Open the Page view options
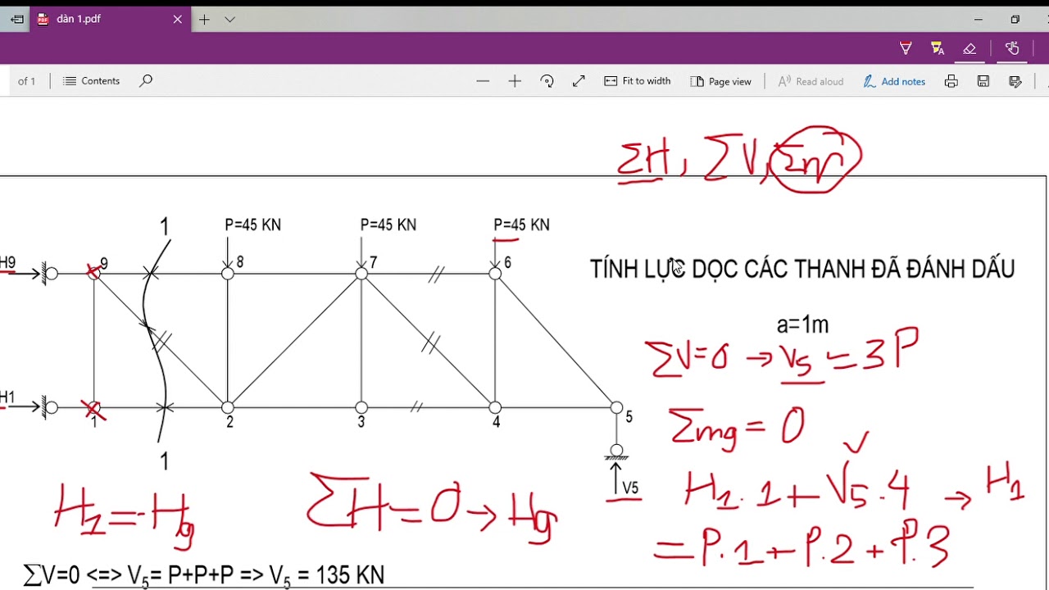Image resolution: width=1049 pixels, height=590 pixels. click(x=721, y=81)
